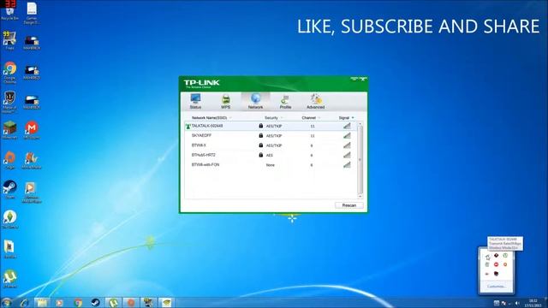Screen dimensions: 548x308
Task: Click scroll down arrow in network list
Action: point(360,196)
